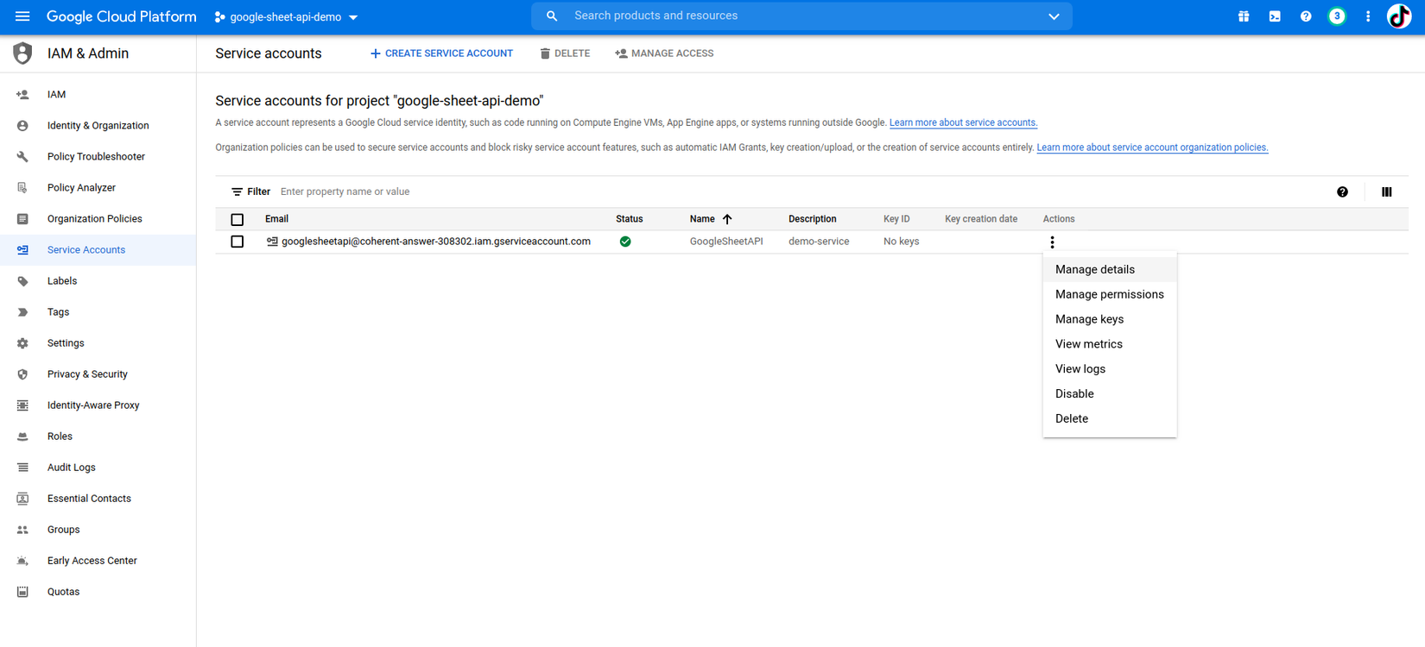Click the Roles hat icon

pos(22,437)
